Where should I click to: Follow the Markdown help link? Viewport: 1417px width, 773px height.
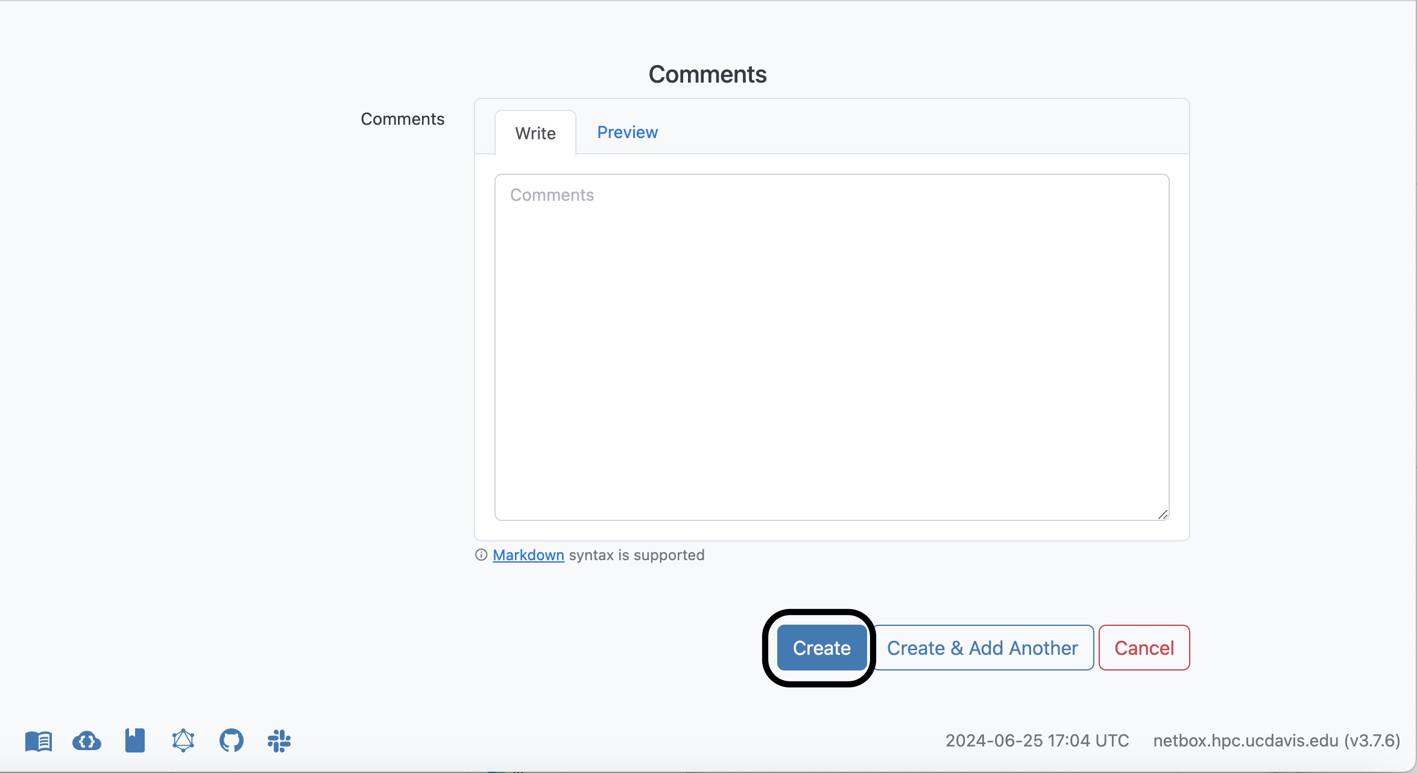click(x=528, y=555)
